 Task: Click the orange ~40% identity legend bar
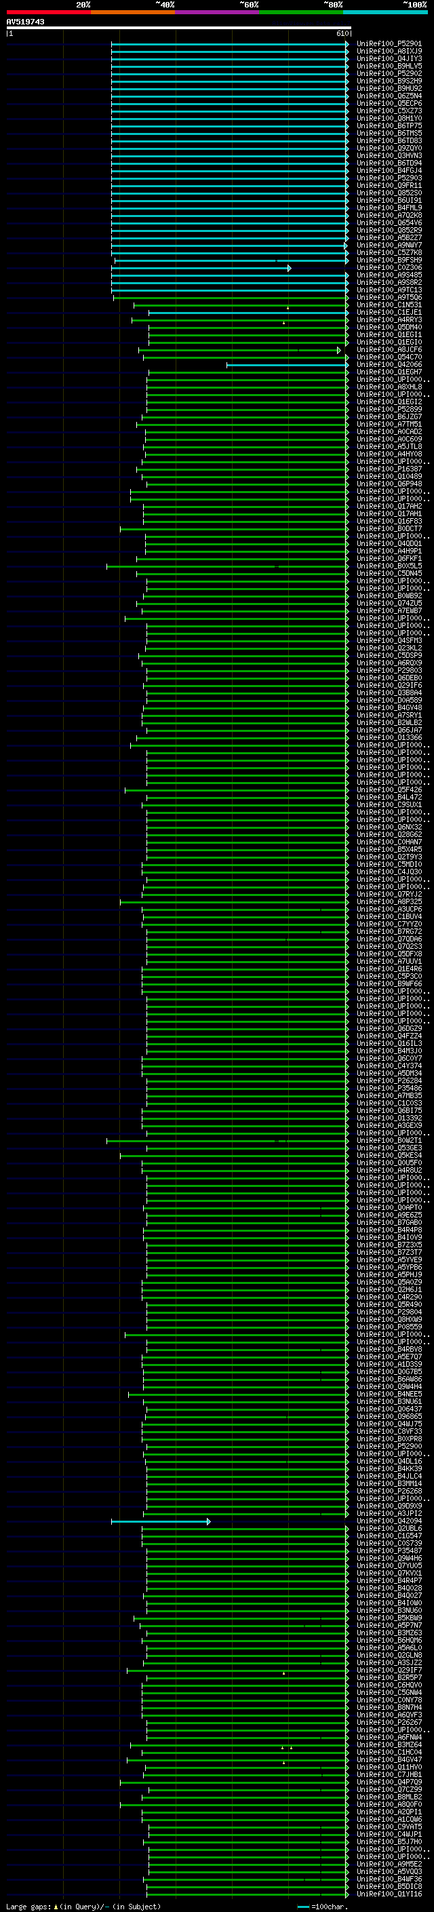tap(134, 12)
